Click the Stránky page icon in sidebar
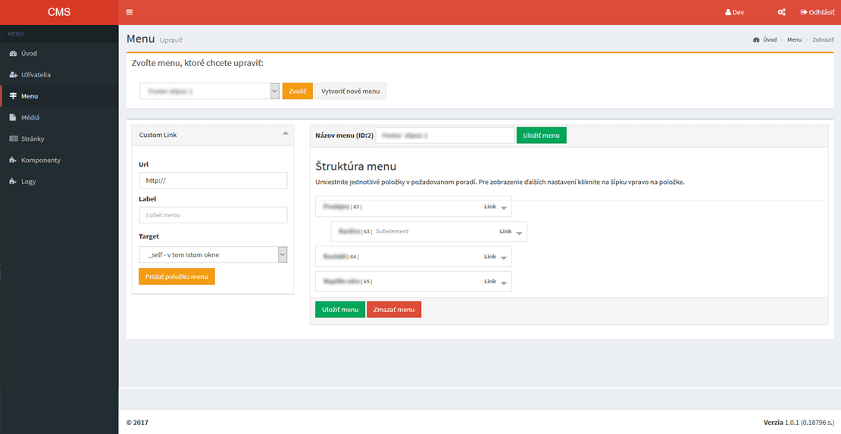The width and height of the screenshot is (841, 434). coord(14,139)
